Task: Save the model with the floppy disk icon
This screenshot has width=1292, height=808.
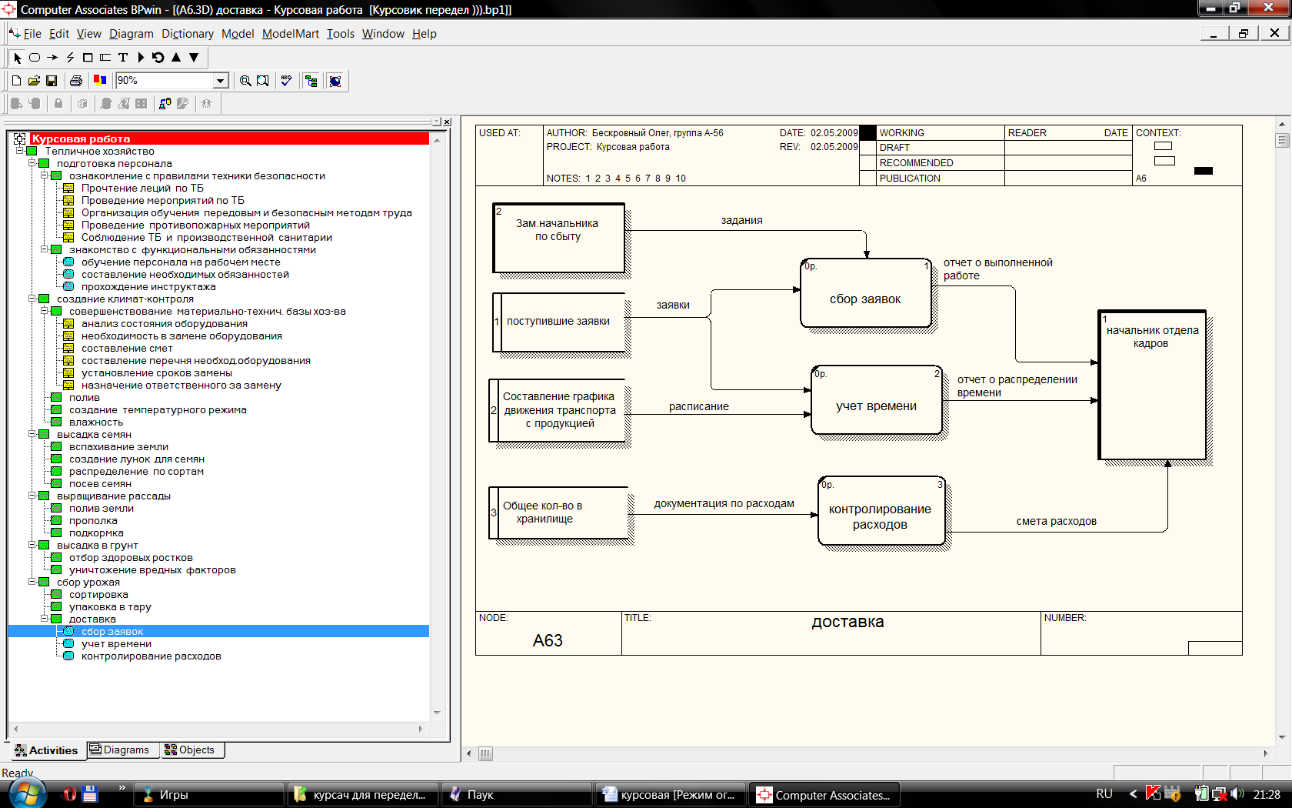Action: (52, 81)
